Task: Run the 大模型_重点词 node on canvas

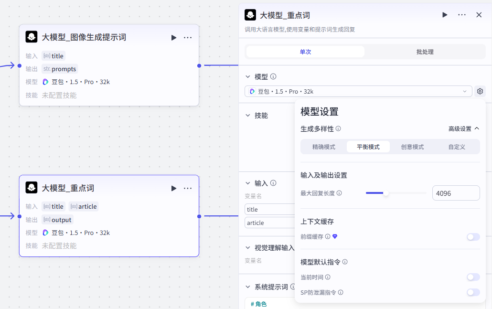Action: click(174, 188)
